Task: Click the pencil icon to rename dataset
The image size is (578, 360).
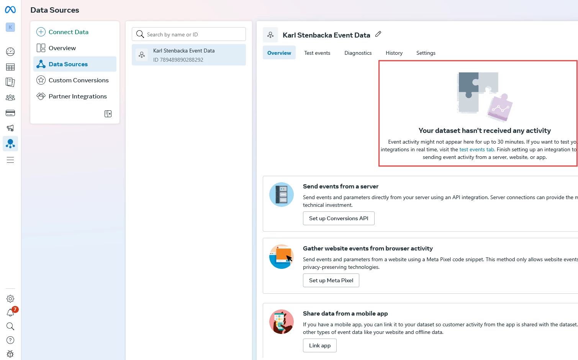Action: pos(378,34)
